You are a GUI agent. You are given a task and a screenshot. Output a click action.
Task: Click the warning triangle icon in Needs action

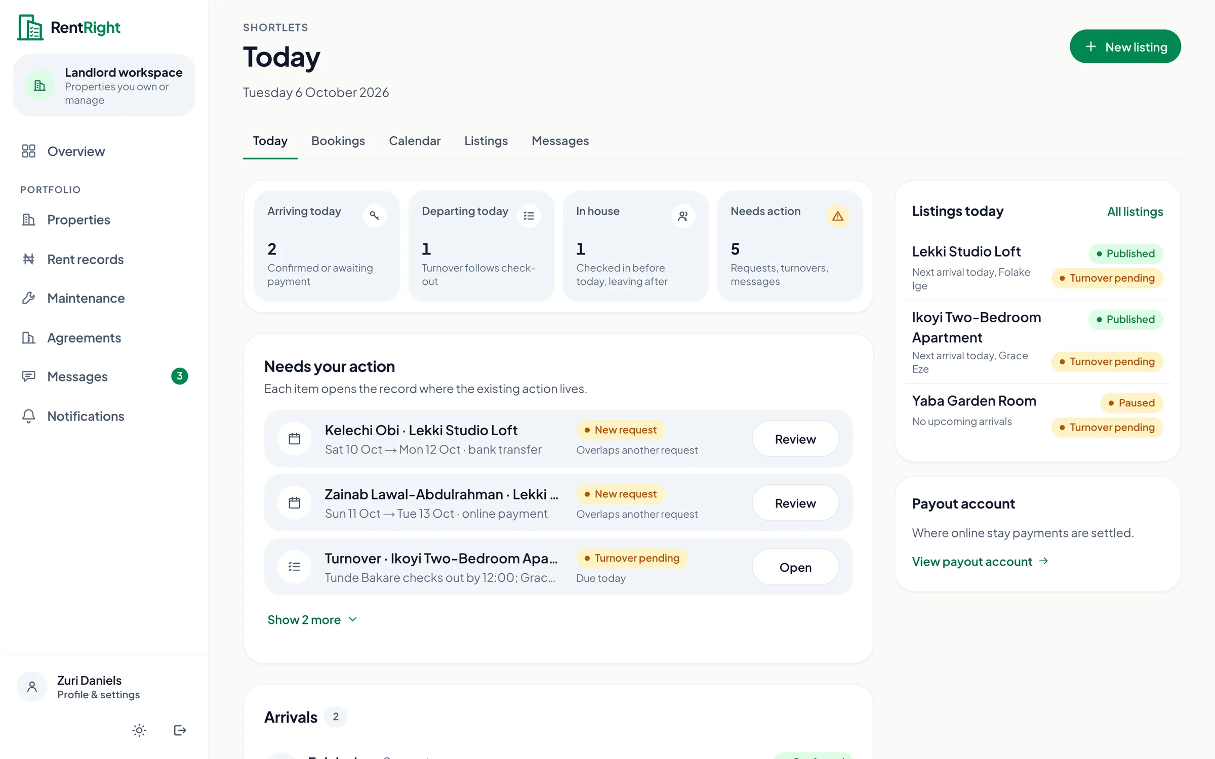837,216
